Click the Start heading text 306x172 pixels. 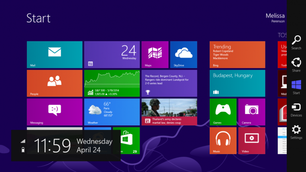tap(38, 18)
